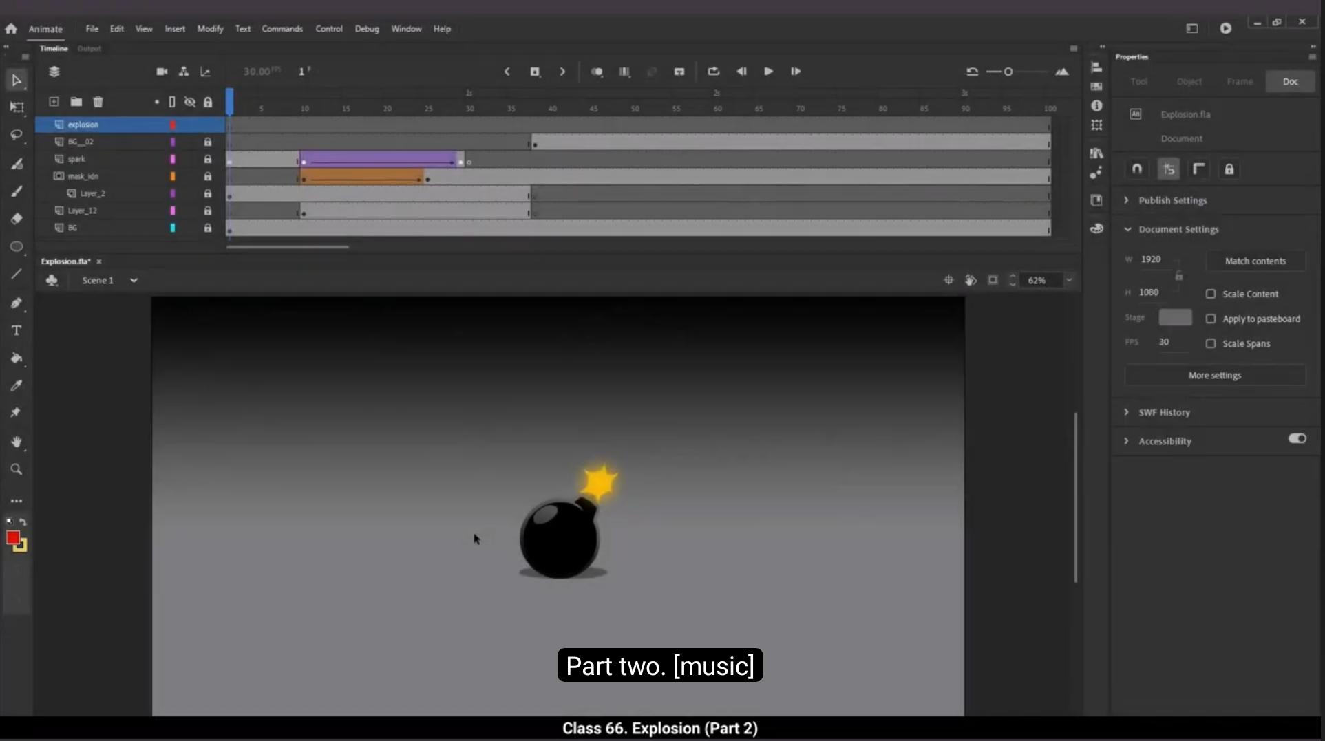
Task: Click the More settings button
Action: (x=1214, y=375)
